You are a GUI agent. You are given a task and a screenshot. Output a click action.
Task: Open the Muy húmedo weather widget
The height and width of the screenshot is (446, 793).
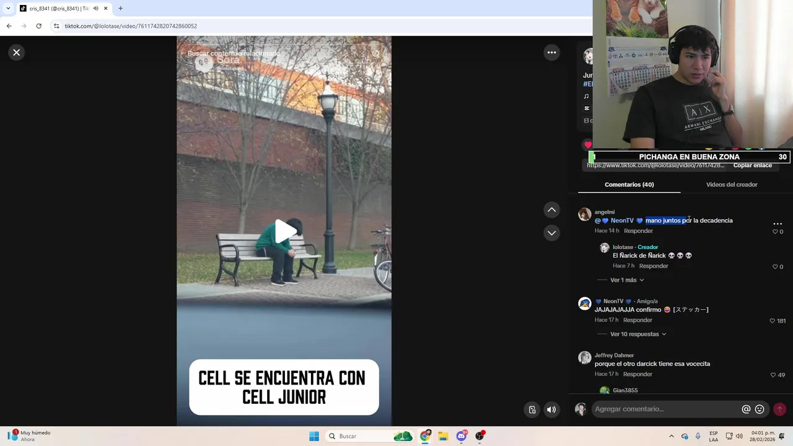click(29, 436)
